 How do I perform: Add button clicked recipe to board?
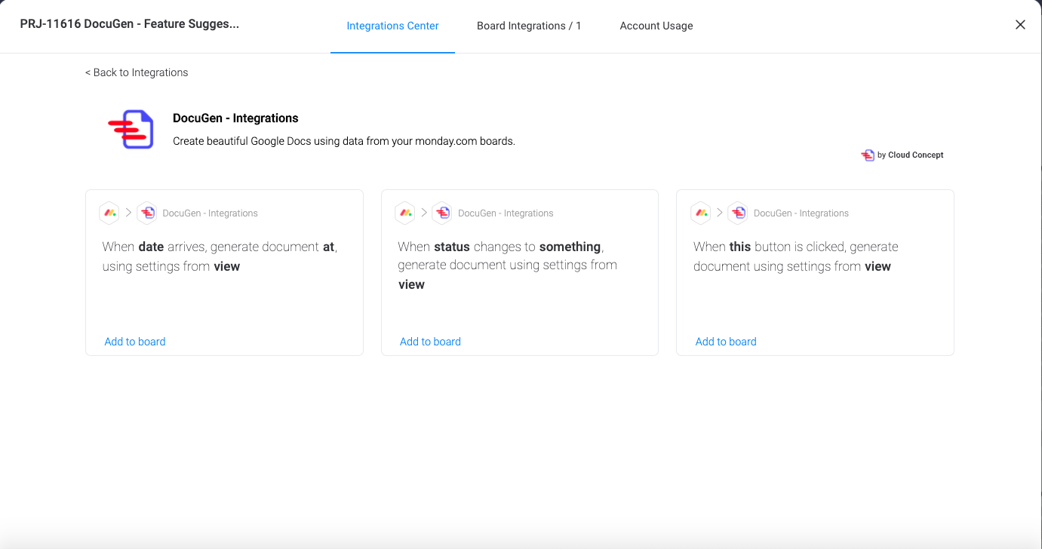click(726, 342)
